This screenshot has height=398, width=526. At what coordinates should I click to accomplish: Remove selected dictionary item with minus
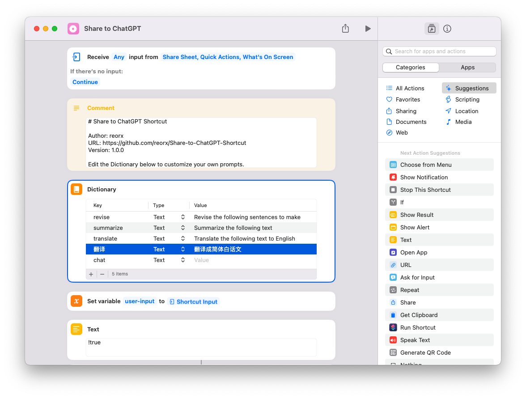coord(102,274)
